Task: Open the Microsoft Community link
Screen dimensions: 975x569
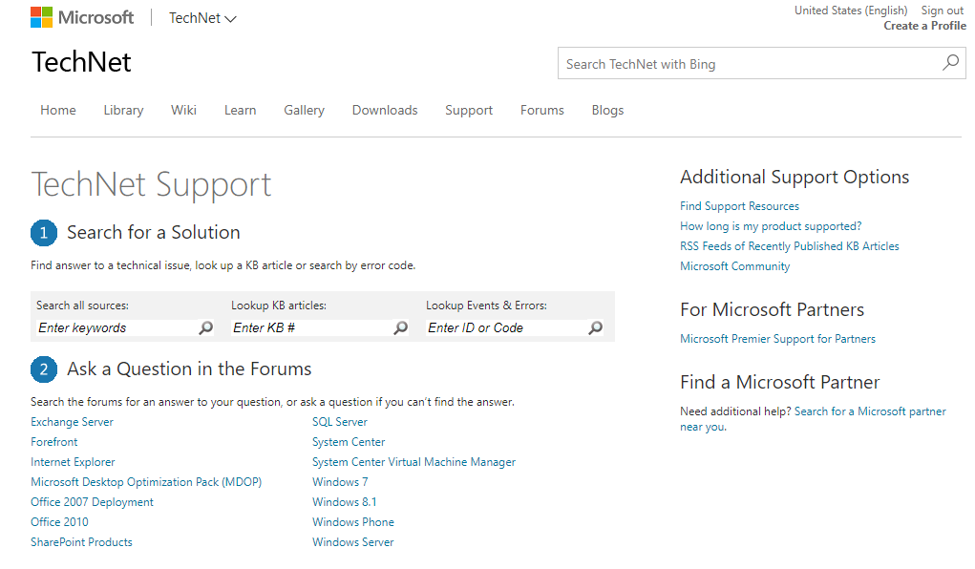Action: (734, 265)
